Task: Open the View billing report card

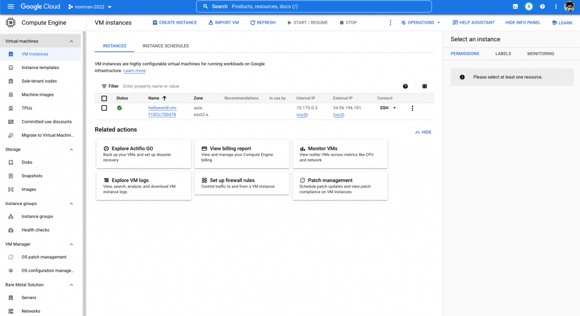Action: pyautogui.click(x=242, y=154)
